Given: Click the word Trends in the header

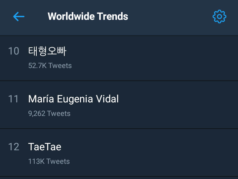Looking at the screenshot, I should 112,17.
